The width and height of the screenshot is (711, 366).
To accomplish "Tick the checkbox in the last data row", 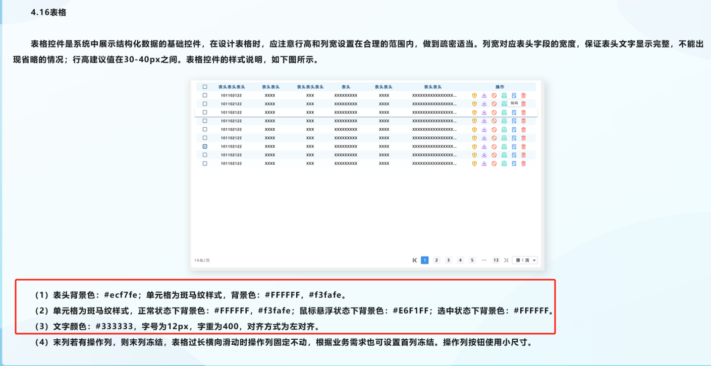I will [205, 164].
